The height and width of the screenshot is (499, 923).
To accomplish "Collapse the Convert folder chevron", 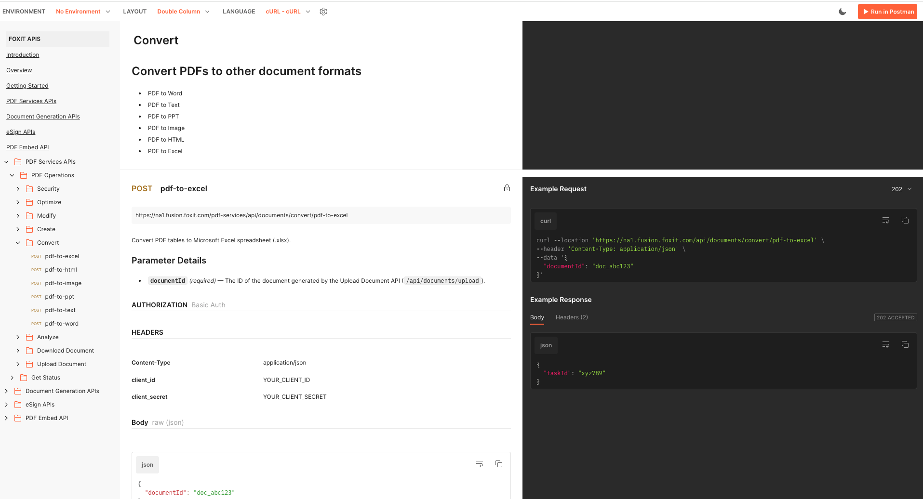I will (18, 243).
